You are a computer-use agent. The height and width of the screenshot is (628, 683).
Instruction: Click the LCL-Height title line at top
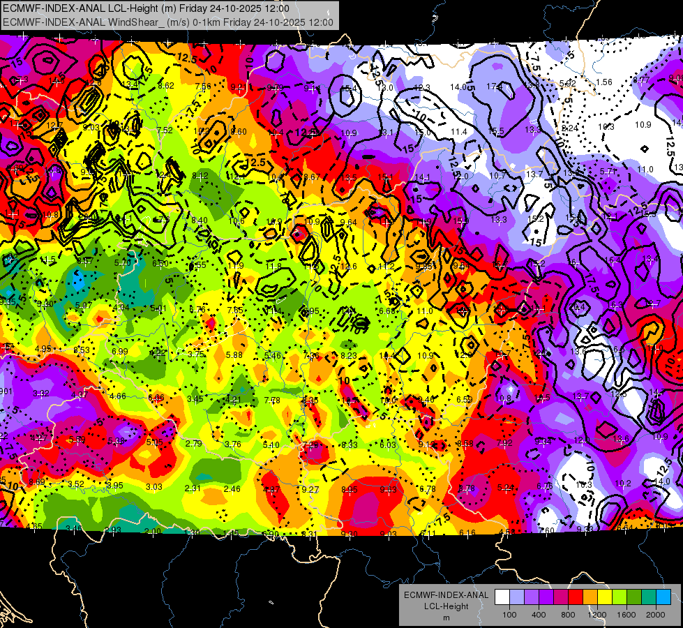coord(146,8)
